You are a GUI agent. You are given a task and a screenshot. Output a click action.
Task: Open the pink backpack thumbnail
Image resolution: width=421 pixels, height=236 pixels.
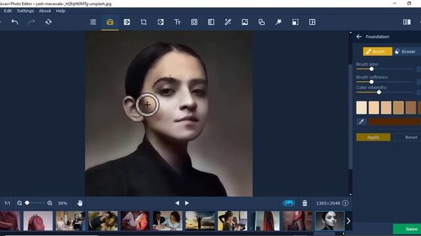coord(38,221)
